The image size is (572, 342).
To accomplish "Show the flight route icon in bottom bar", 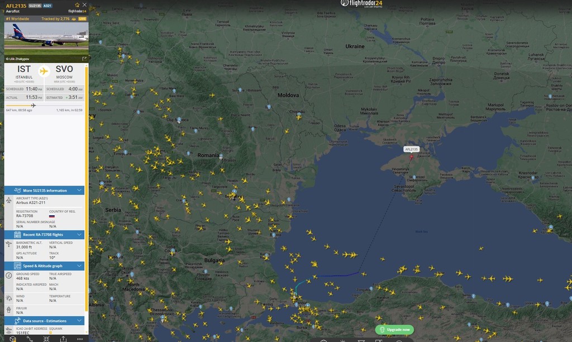I will click(30, 339).
